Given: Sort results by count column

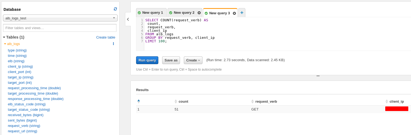Looking at the screenshot, I should click(176, 102).
